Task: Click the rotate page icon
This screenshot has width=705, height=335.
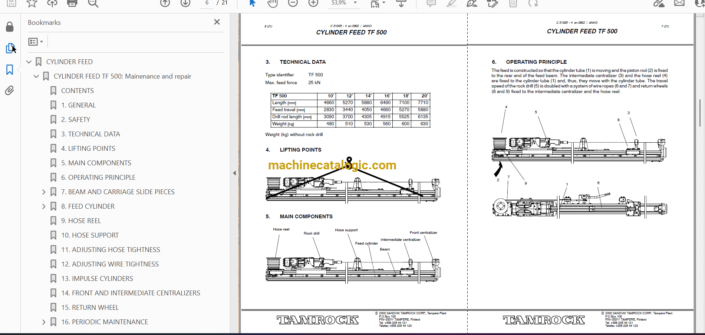Action: coord(533,3)
